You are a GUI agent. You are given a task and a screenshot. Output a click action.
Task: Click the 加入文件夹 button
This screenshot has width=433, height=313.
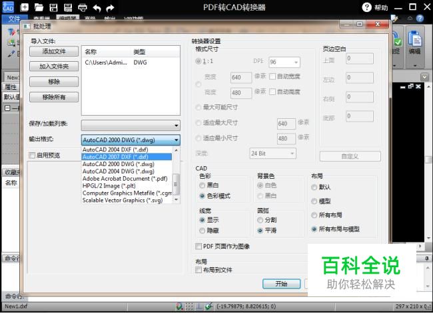click(54, 66)
